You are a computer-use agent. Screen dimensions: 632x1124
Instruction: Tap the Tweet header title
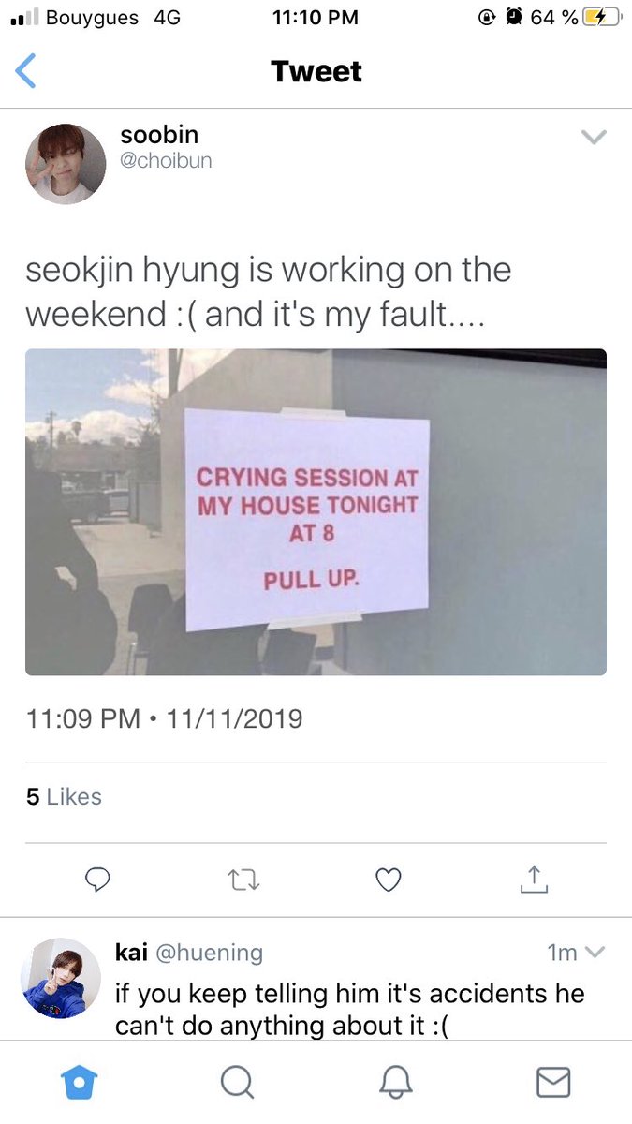[x=316, y=71]
